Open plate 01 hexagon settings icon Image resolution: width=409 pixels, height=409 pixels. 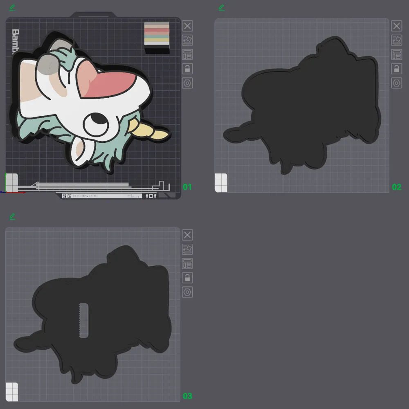click(187, 83)
